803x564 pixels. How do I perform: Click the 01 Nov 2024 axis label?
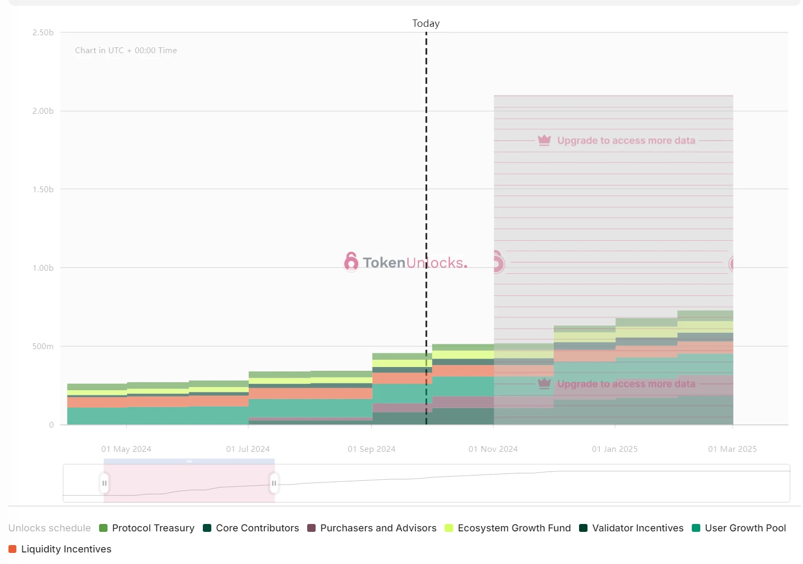pos(493,449)
